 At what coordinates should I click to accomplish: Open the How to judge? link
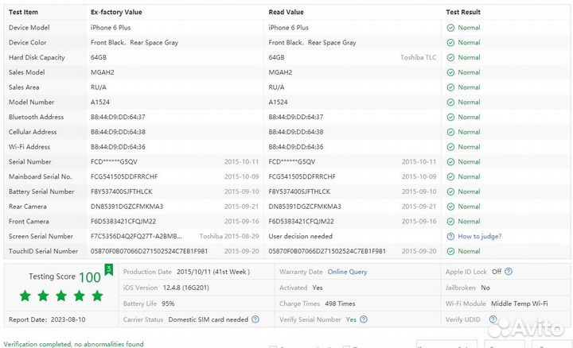479,237
